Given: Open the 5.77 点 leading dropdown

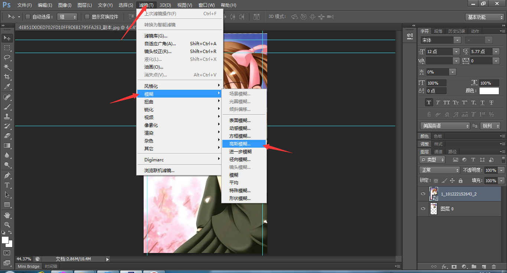Looking at the screenshot, I should [496, 52].
